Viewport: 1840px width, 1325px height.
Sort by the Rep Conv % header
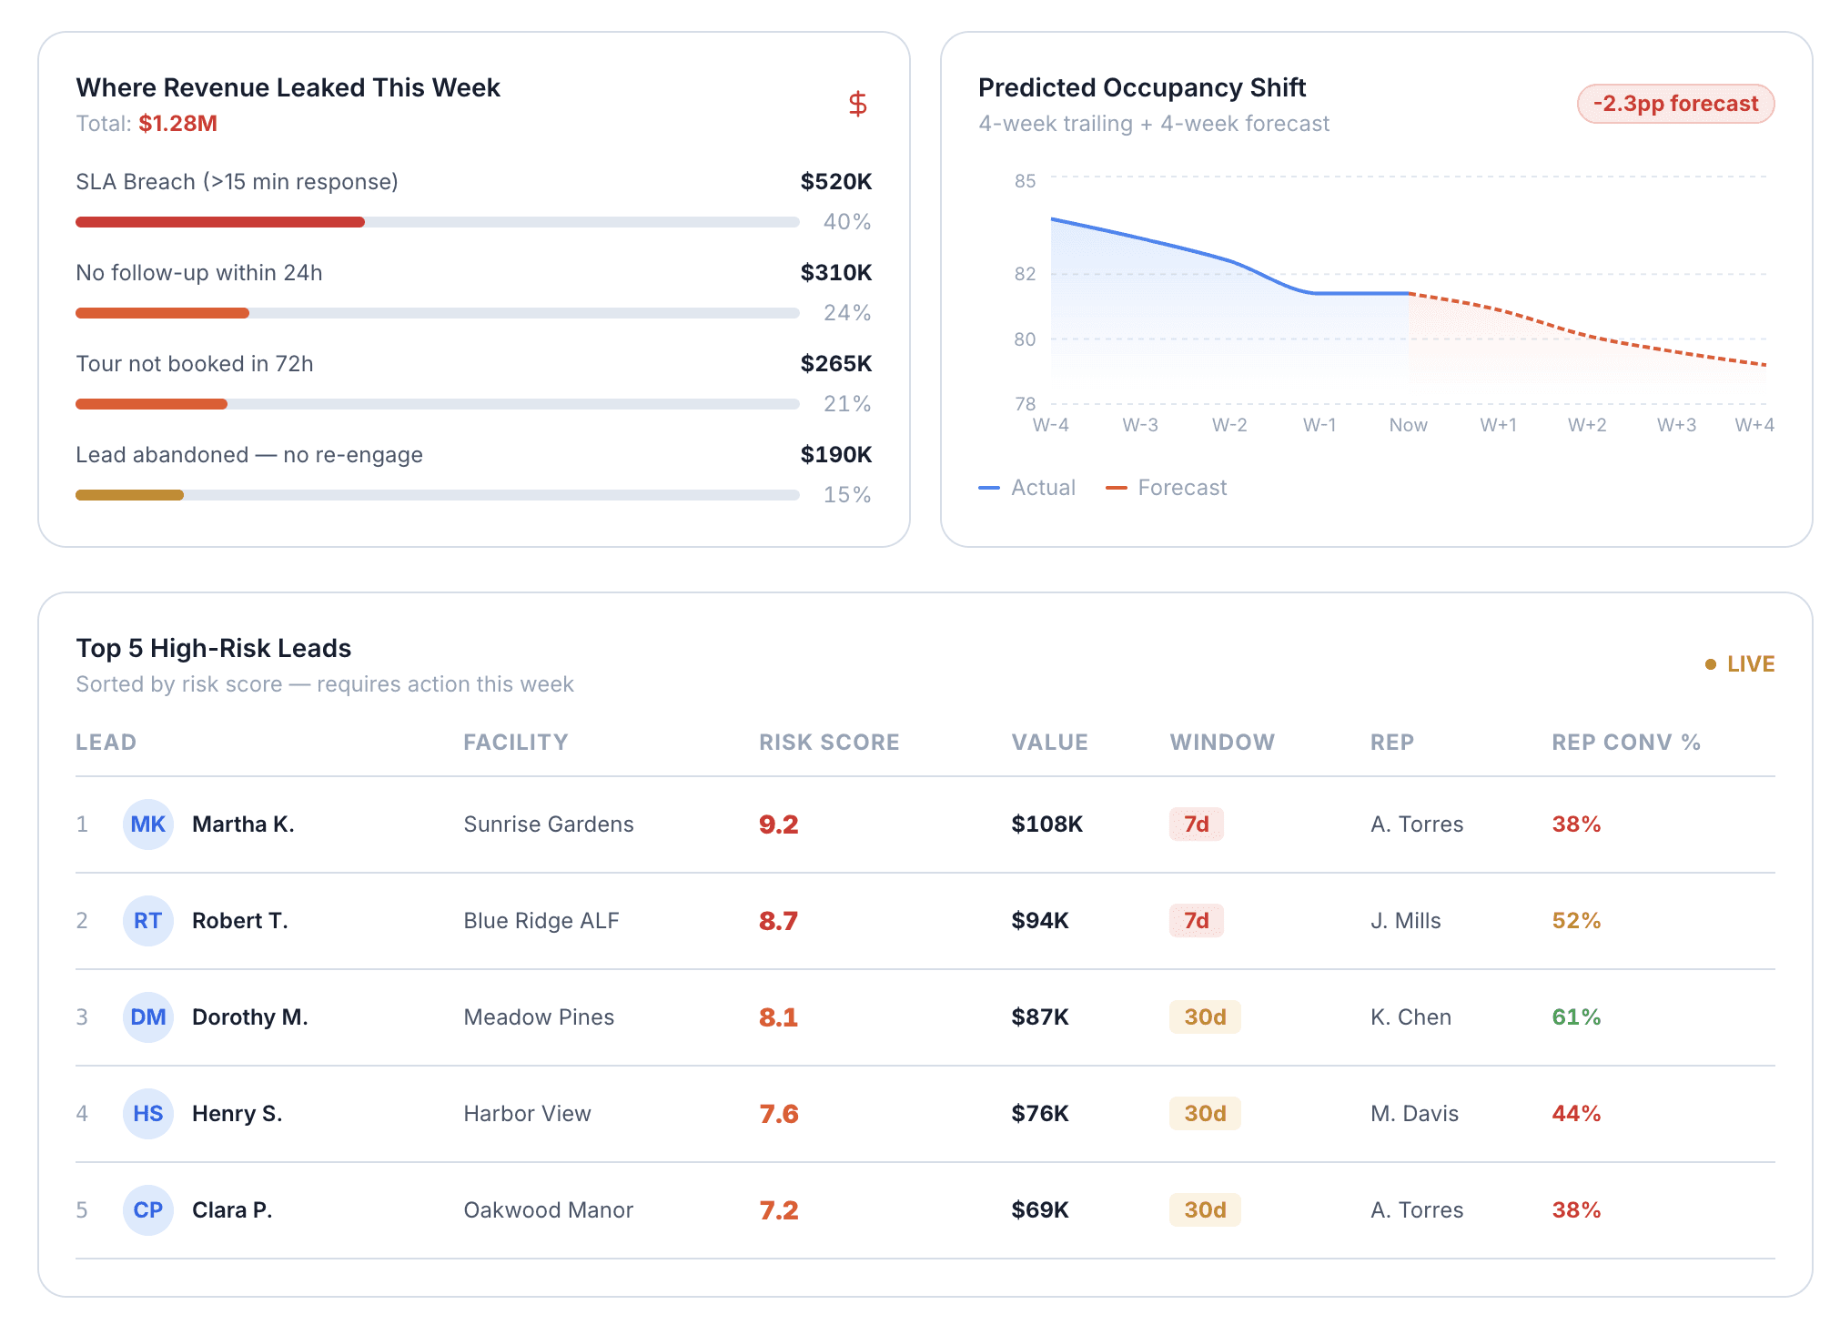(x=1625, y=743)
